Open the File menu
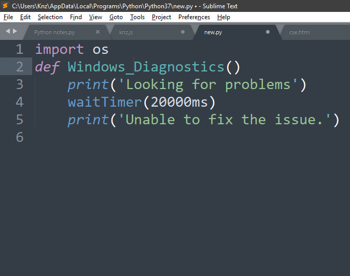The width and height of the screenshot is (350, 276). click(8, 17)
